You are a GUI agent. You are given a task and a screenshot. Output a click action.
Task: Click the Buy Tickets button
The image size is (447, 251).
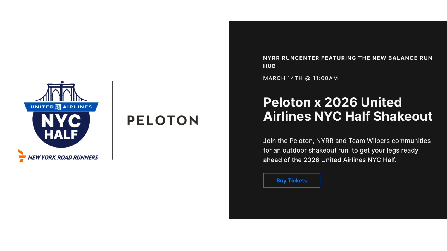point(292,180)
